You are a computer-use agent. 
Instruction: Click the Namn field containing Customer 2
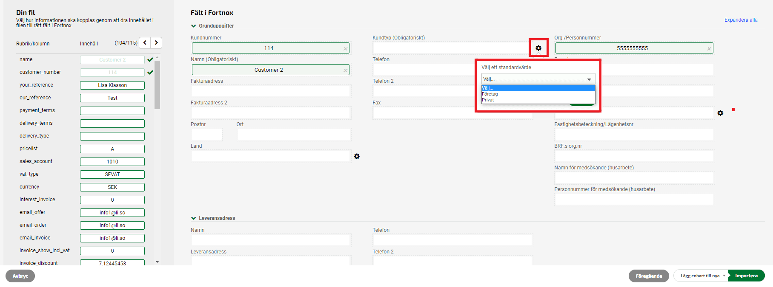(271, 70)
